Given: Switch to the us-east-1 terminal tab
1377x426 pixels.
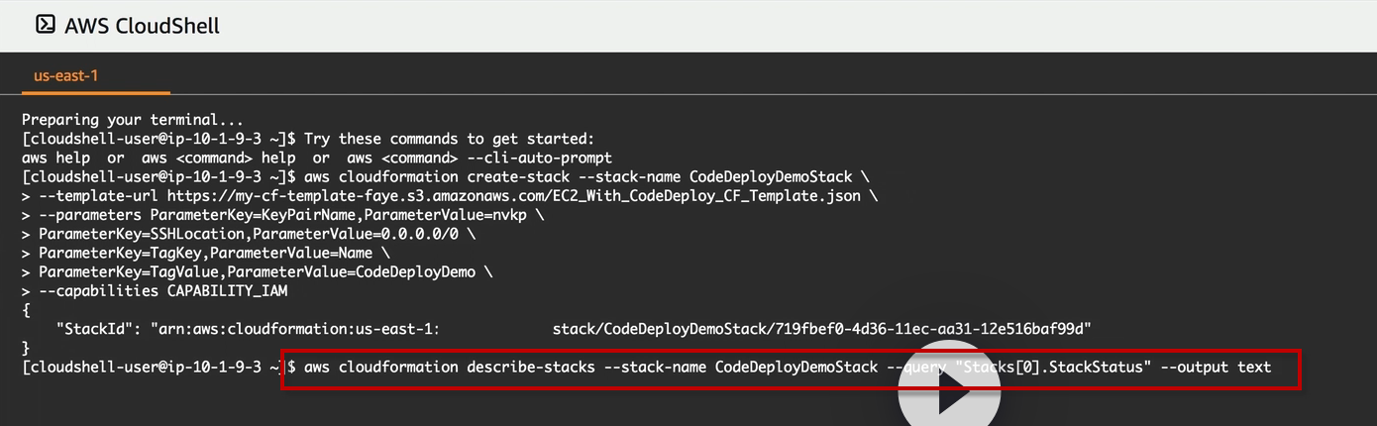Looking at the screenshot, I should coord(66,75).
